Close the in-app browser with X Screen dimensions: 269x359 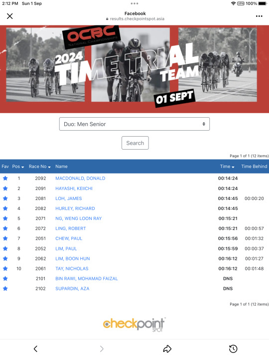click(9, 16)
